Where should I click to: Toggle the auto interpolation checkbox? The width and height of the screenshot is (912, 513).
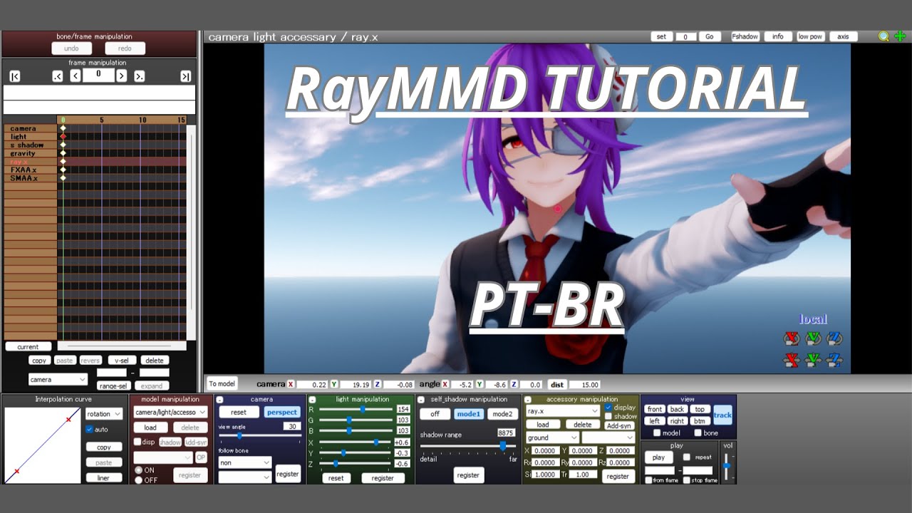pyautogui.click(x=89, y=430)
